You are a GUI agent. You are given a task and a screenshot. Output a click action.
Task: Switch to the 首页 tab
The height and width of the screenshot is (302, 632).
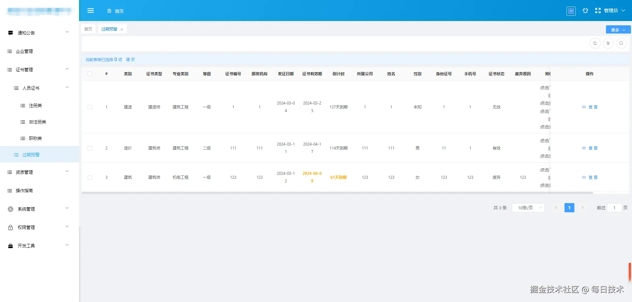pyautogui.click(x=88, y=29)
